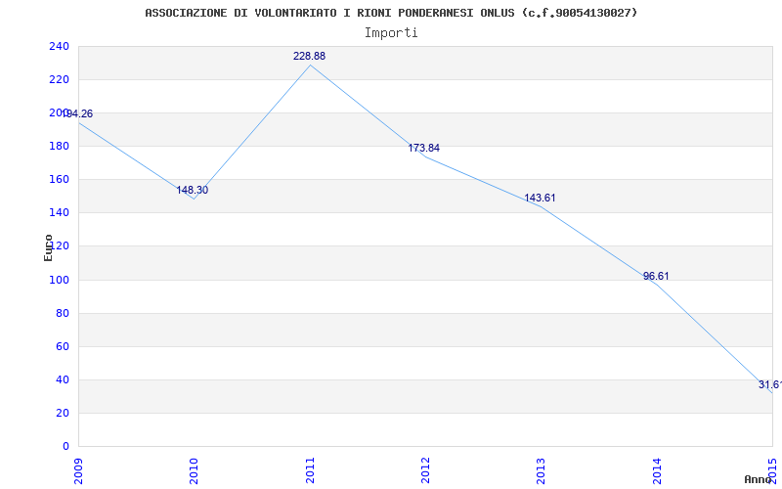The width and height of the screenshot is (782, 489).
Task: Click the 31.61 data label for 2015
Action: point(769,384)
